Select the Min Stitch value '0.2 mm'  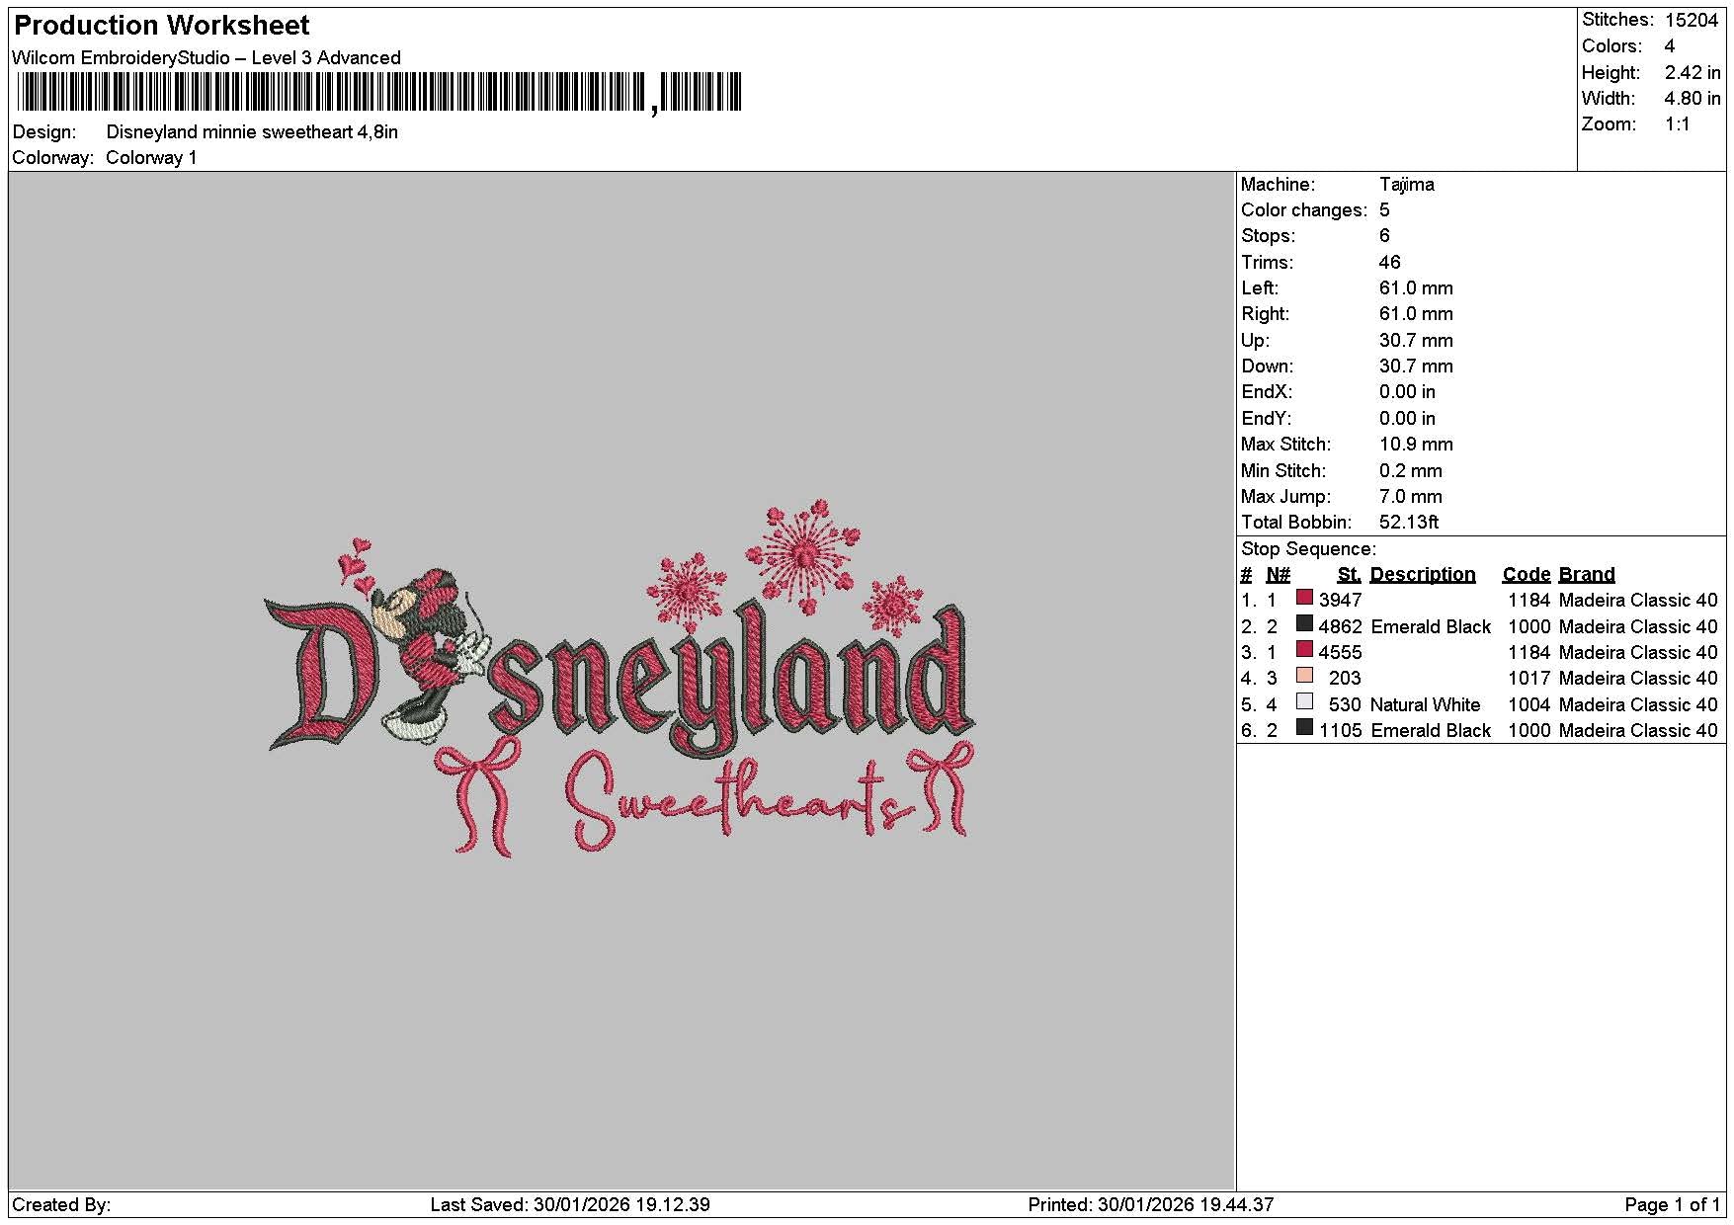coord(1411,471)
